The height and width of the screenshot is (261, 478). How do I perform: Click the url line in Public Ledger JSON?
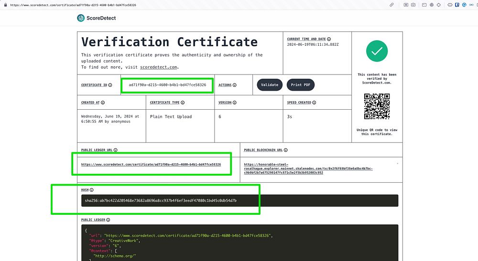(181, 235)
